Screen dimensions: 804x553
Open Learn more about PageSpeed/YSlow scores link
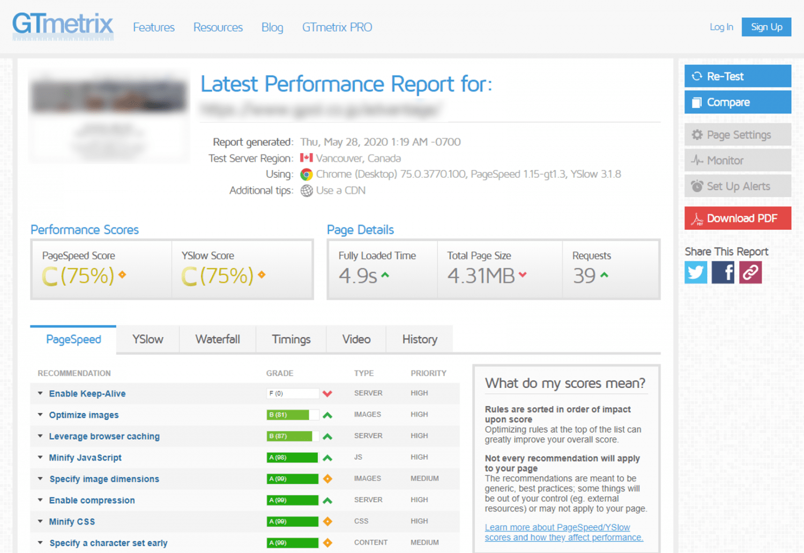[564, 532]
